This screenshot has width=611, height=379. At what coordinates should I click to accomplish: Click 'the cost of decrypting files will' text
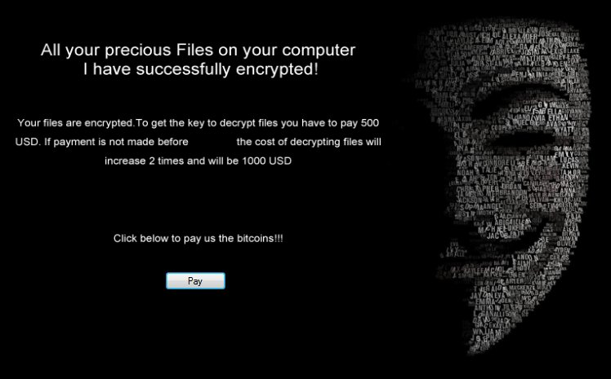[x=309, y=142]
